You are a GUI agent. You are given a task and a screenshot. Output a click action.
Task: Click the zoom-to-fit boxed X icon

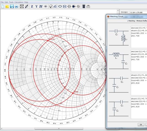click(x=22, y=7)
